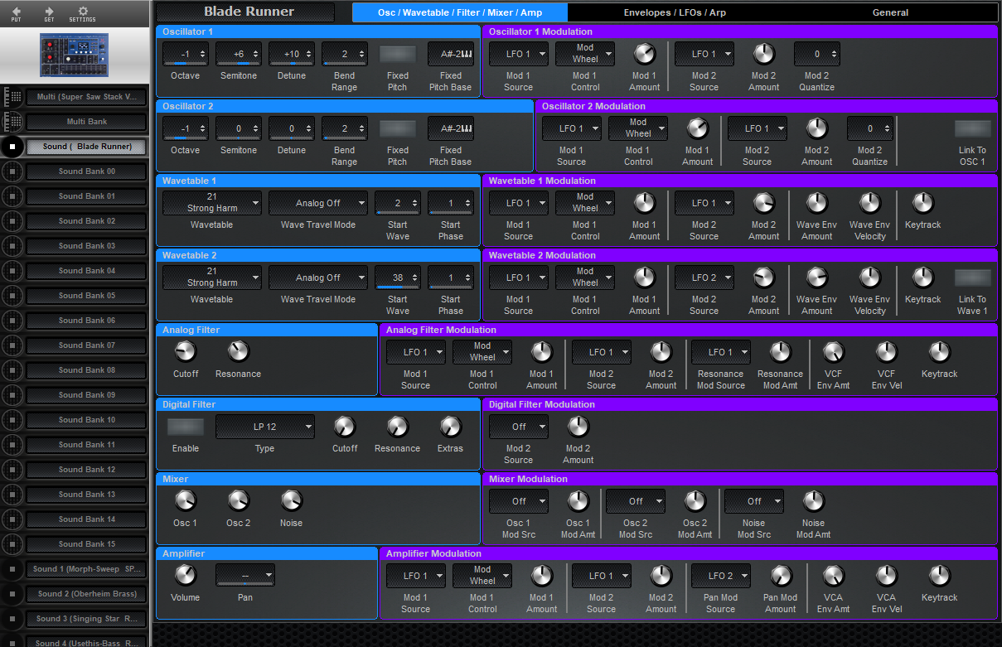Click the icon beside Sound Bank 07
1002x647 pixels.
pos(11,345)
